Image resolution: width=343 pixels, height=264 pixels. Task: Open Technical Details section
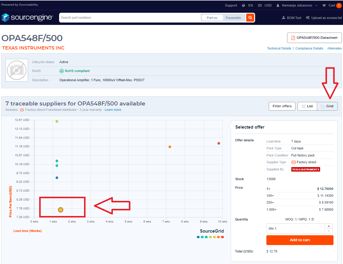pos(279,48)
